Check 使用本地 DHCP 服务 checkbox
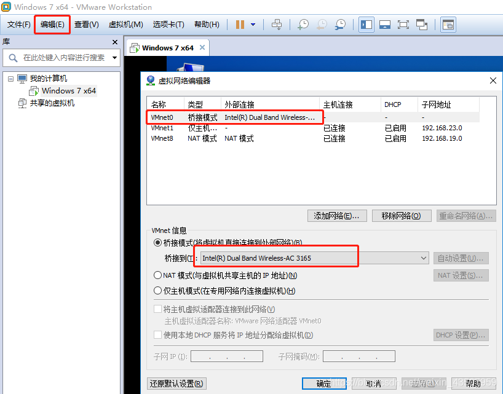The width and height of the screenshot is (503, 394). pyautogui.click(x=157, y=335)
